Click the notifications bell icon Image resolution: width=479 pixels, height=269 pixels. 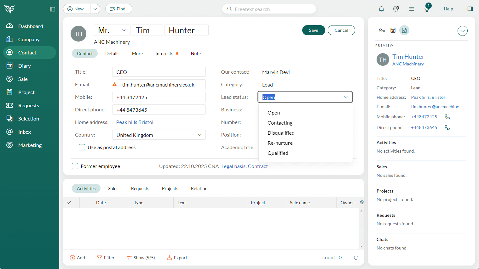point(381,9)
